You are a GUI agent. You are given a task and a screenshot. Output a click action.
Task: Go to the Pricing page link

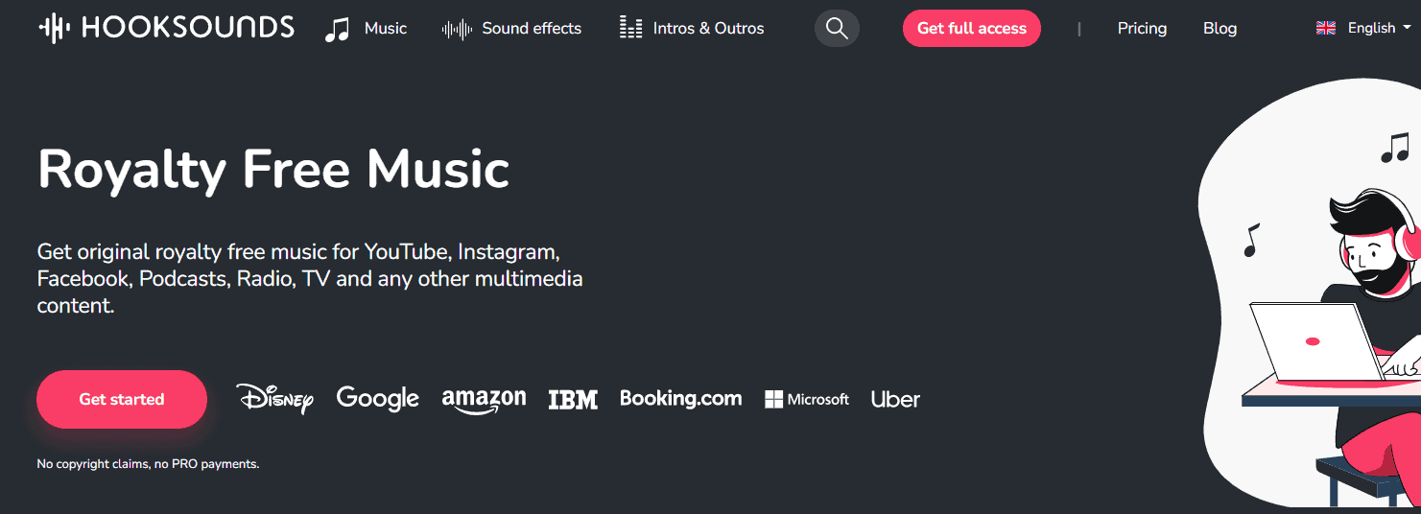point(1142,29)
